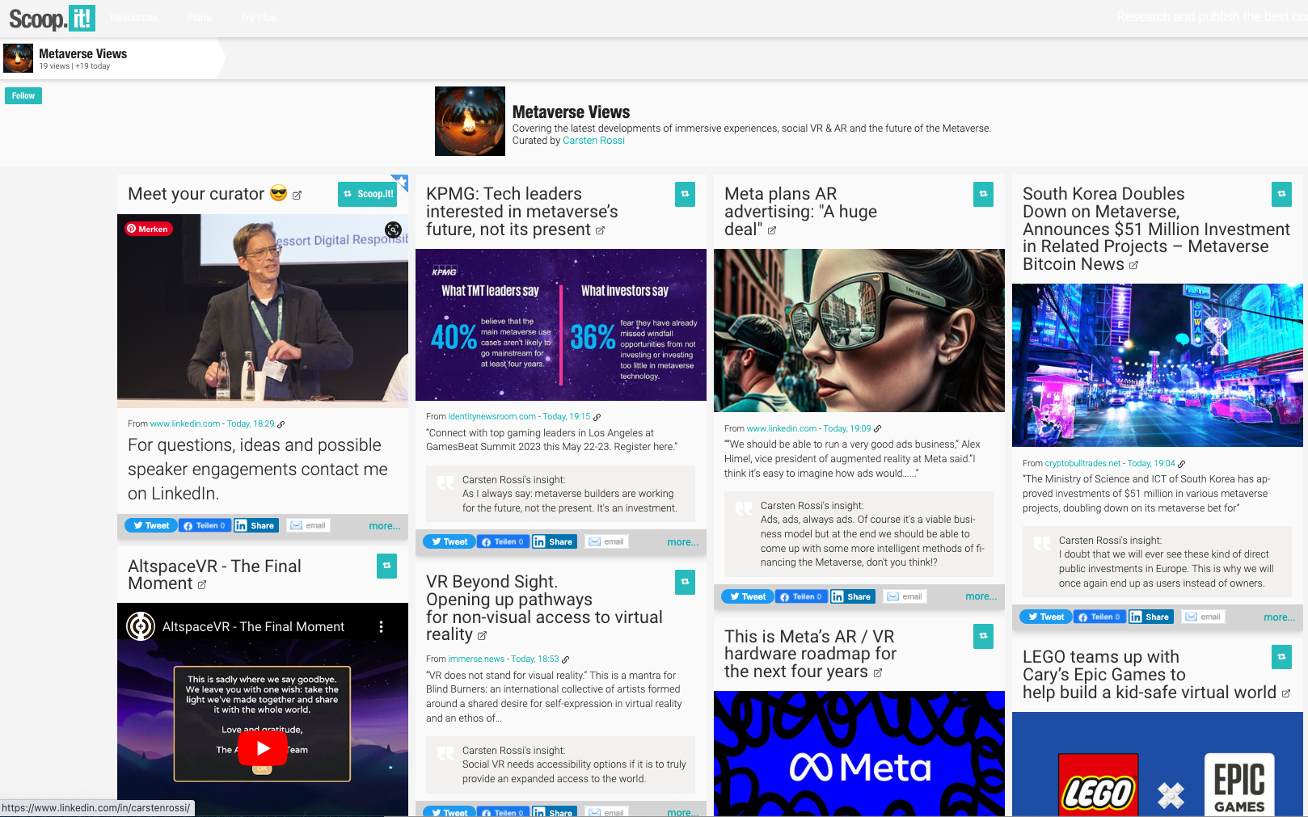The image size is (1308, 817).
Task: Open identitynewsroom.com source link
Action: pyautogui.click(x=492, y=417)
